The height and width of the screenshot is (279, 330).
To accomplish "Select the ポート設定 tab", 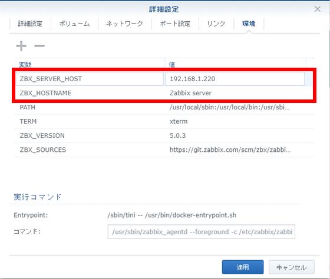I will (x=175, y=24).
